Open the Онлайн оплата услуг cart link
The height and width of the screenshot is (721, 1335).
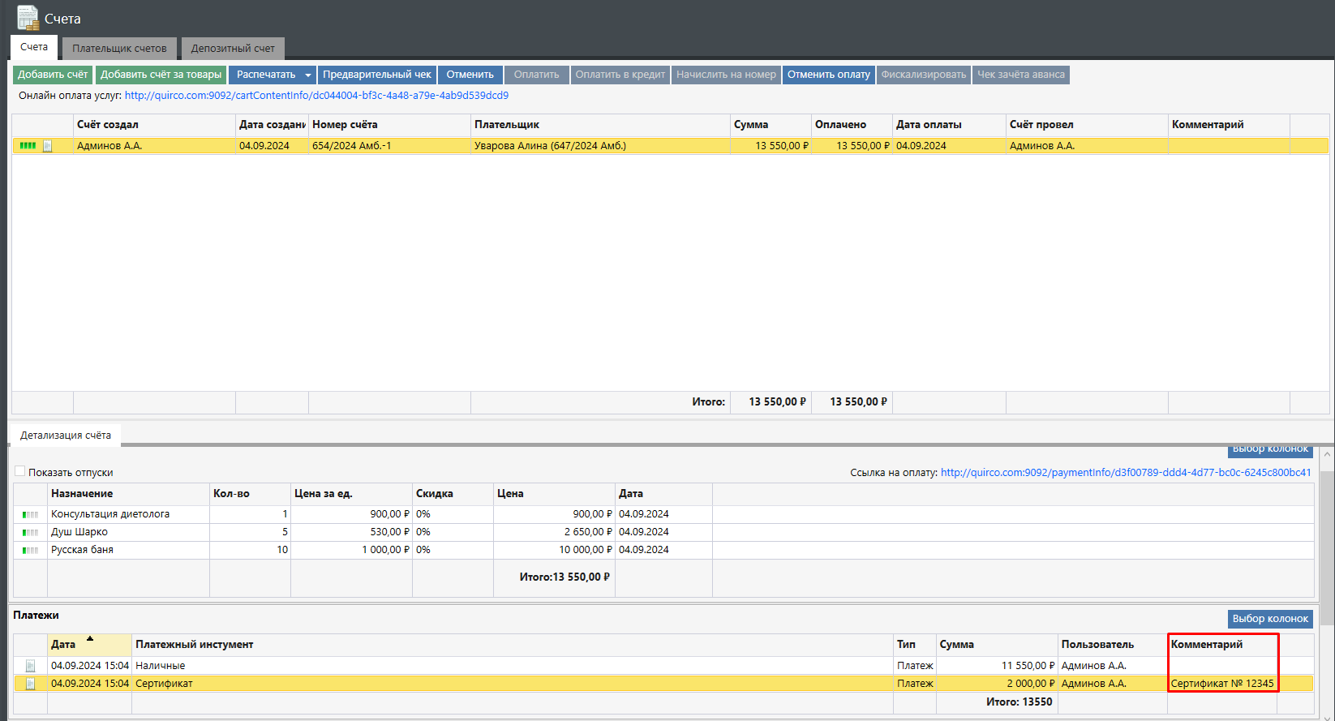pyautogui.click(x=316, y=96)
